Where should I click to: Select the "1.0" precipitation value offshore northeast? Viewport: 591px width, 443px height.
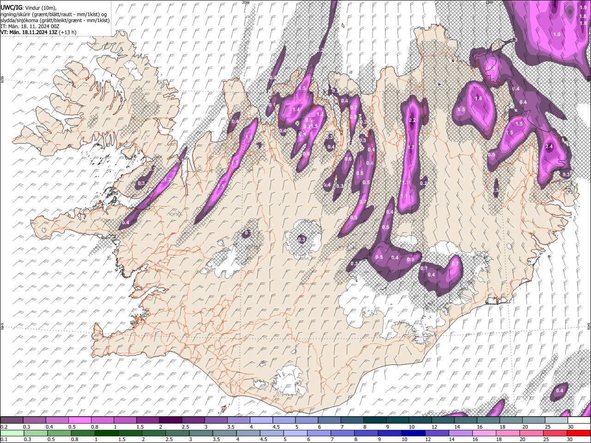coord(557,34)
